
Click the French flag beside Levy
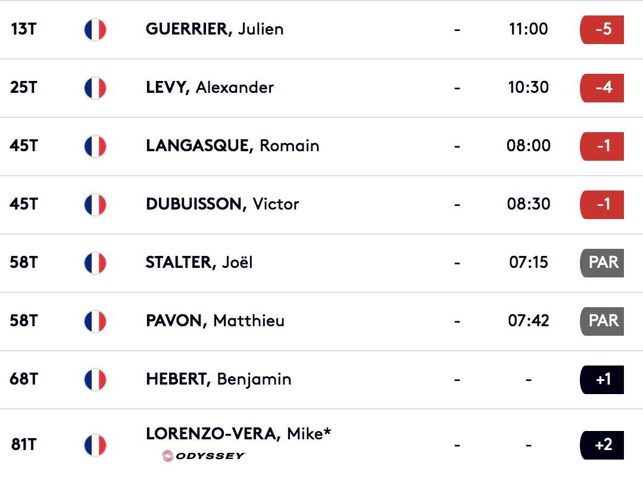[x=95, y=88]
